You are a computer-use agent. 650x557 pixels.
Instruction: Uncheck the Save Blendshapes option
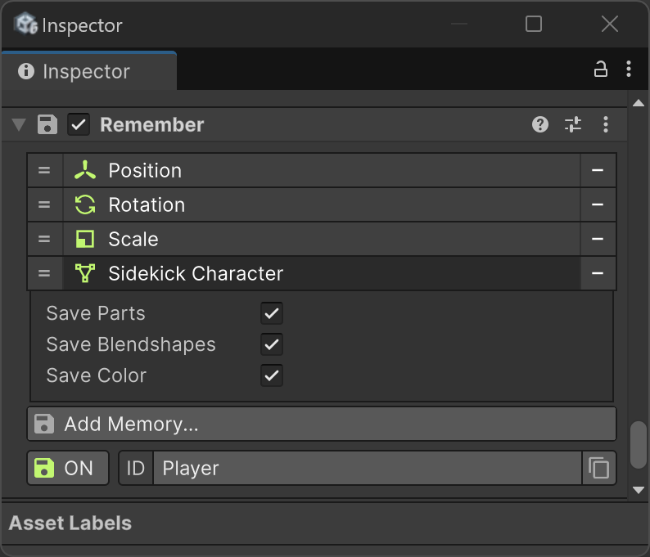[x=272, y=344]
